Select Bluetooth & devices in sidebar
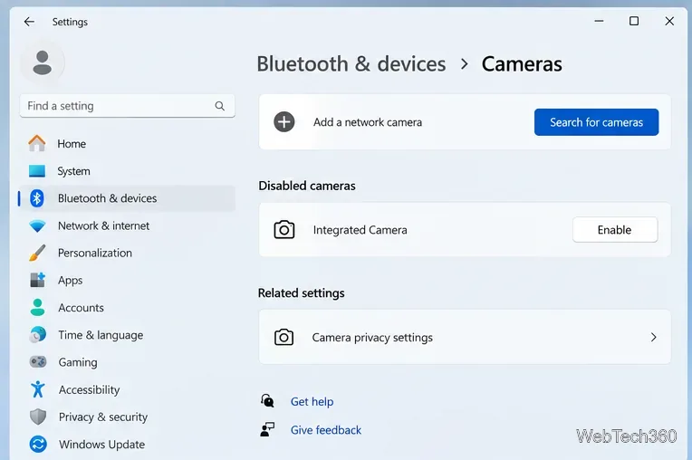 click(127, 198)
